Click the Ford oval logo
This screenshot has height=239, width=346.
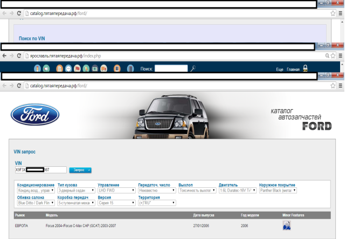35,115
